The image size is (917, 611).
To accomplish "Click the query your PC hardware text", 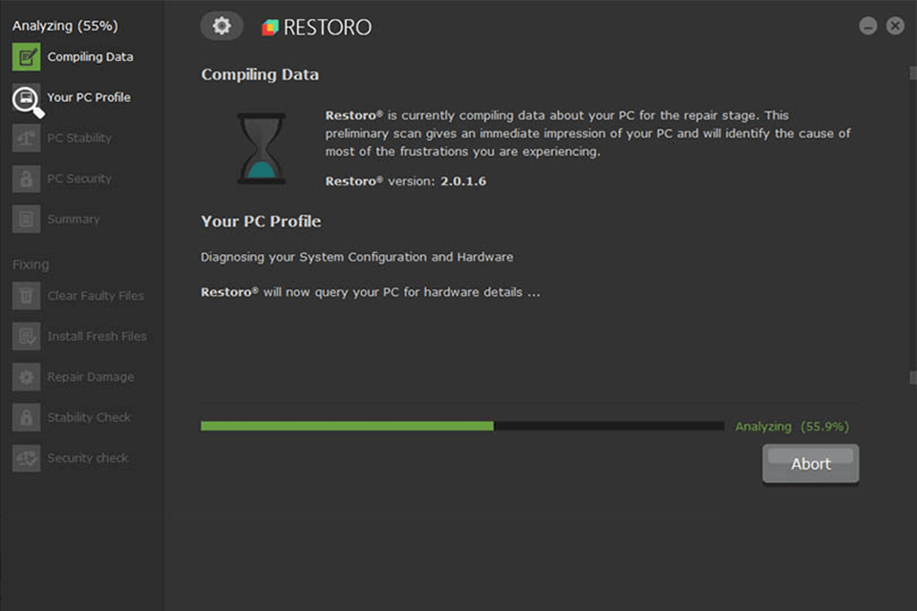I will click(371, 292).
